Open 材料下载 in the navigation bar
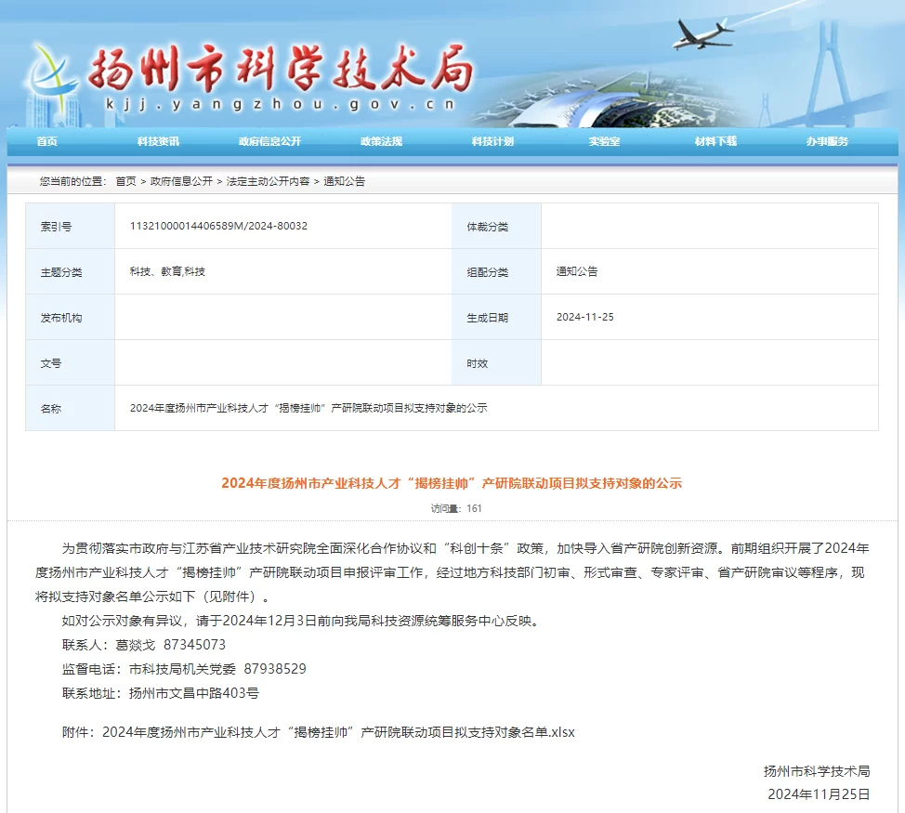905x813 pixels. (x=715, y=141)
